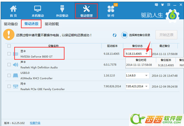This screenshot has height=126, width=184.
Task: Click the 备份状态 column header
Action: [x=137, y=46]
